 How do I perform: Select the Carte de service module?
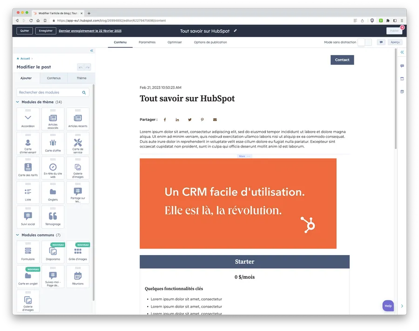coord(78,144)
